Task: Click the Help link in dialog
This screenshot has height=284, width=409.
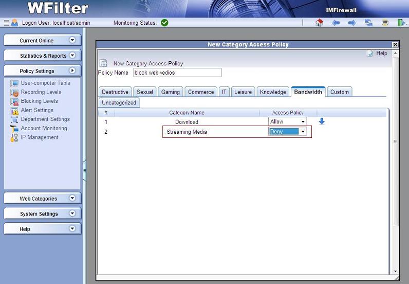Action: (381, 54)
